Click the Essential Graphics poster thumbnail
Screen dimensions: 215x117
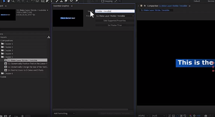coord(68,18)
